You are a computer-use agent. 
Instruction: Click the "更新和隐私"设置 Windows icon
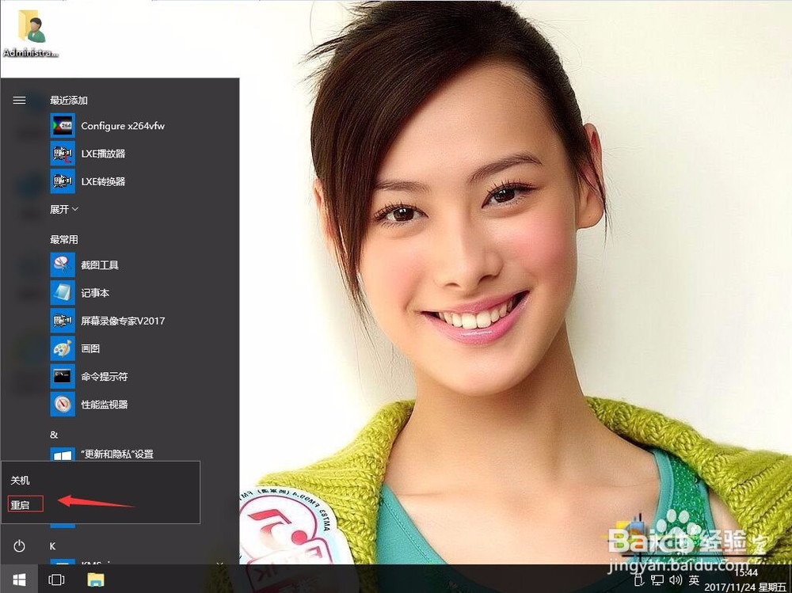(x=63, y=454)
